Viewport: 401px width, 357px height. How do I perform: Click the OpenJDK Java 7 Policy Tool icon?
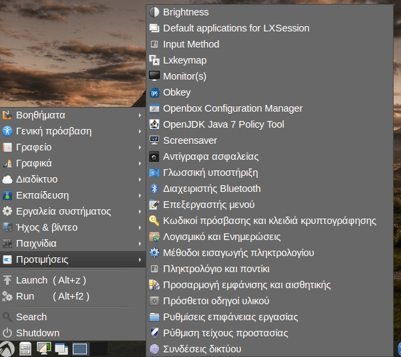coord(154,124)
